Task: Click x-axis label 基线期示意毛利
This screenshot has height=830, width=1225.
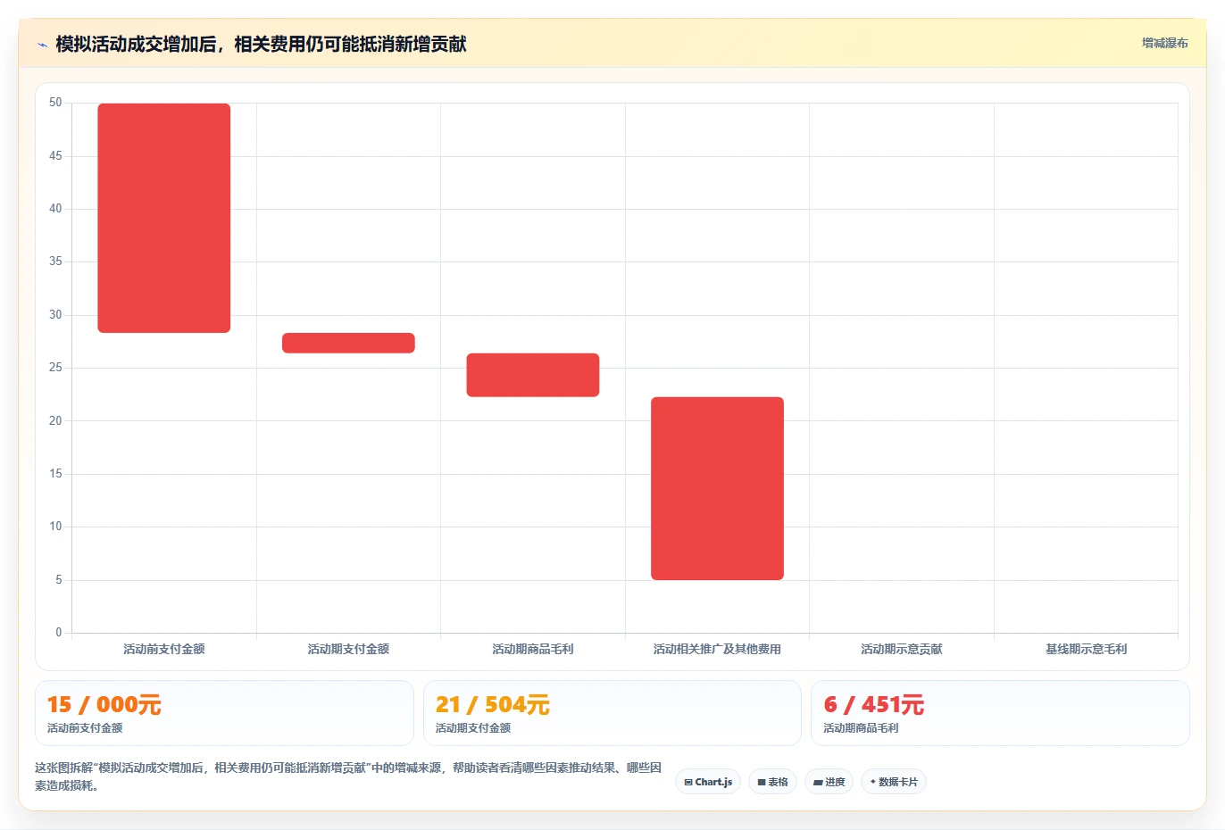Action: 1086,649
